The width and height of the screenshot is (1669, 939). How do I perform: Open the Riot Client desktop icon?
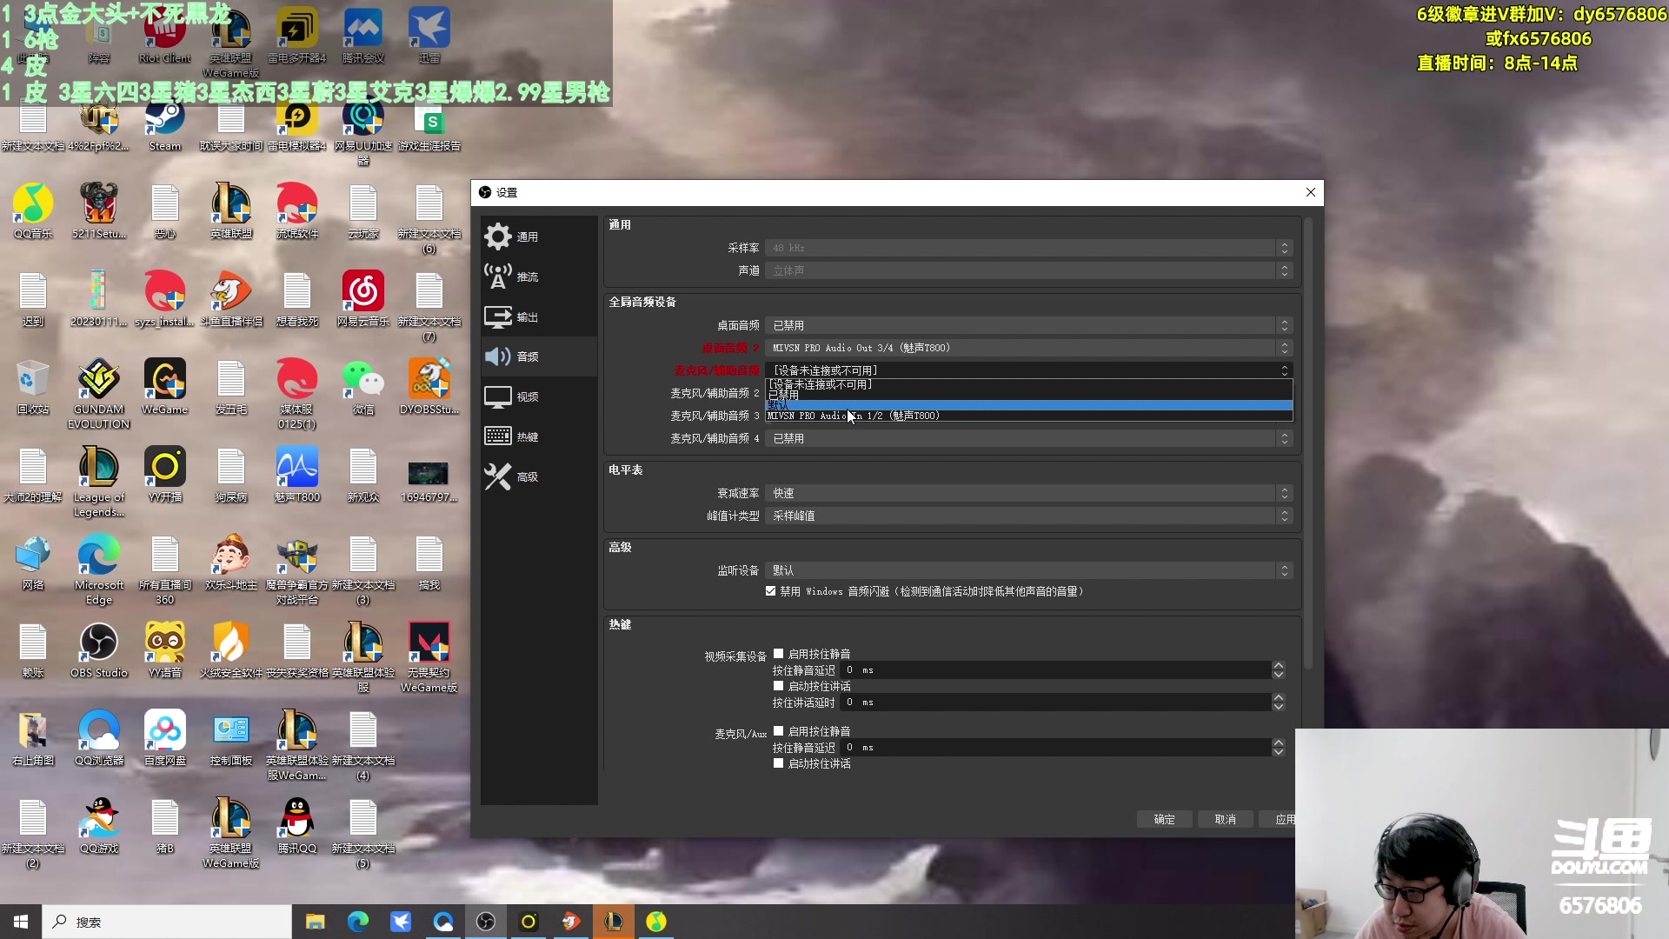click(x=164, y=37)
